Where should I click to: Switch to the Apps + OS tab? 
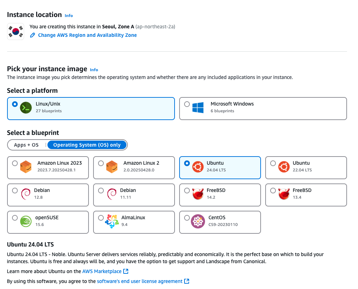tap(26, 145)
